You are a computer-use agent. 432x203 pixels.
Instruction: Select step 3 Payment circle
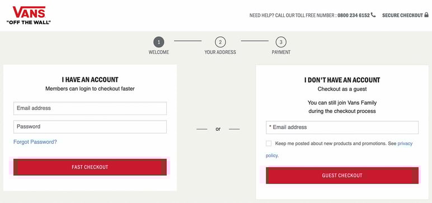point(281,42)
